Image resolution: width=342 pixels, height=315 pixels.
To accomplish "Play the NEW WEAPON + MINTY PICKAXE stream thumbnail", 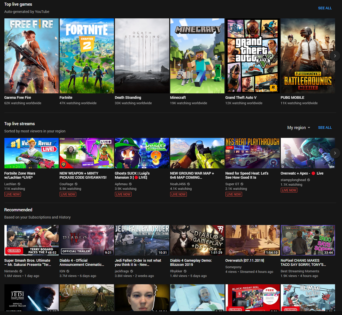I will click(87, 153).
